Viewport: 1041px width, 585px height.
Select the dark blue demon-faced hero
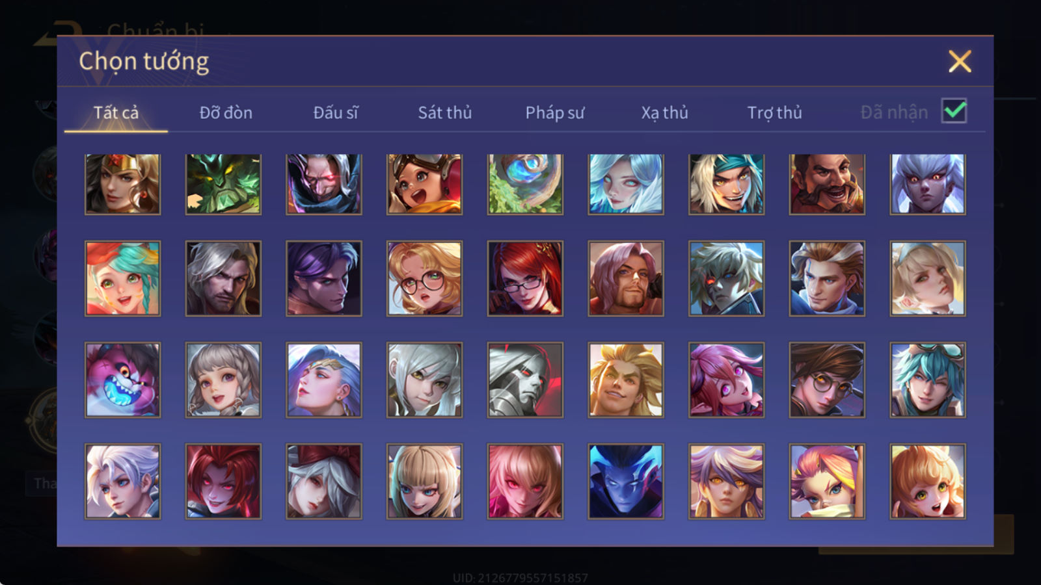click(626, 482)
